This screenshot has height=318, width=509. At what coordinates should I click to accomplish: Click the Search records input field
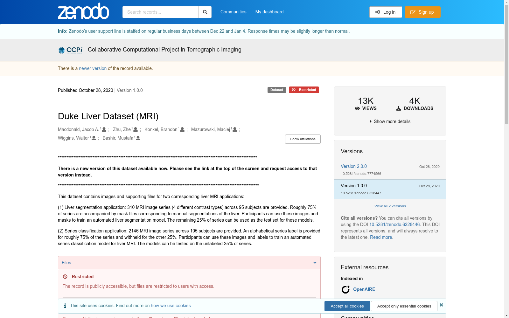click(160, 12)
